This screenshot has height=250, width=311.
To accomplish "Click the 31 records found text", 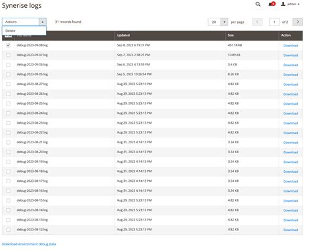I will [x=68, y=22].
